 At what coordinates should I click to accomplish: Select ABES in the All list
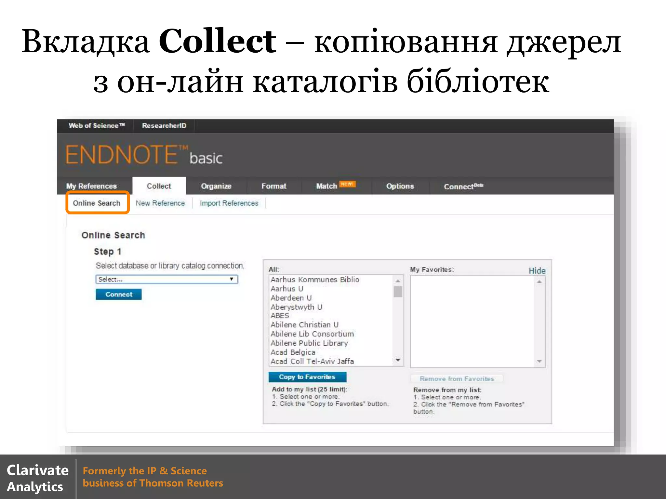click(280, 316)
